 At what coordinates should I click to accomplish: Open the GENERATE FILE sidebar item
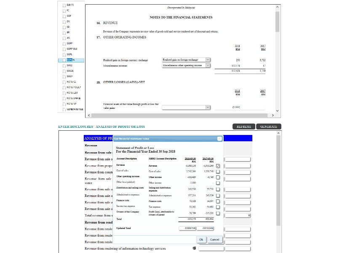(x=75, y=109)
